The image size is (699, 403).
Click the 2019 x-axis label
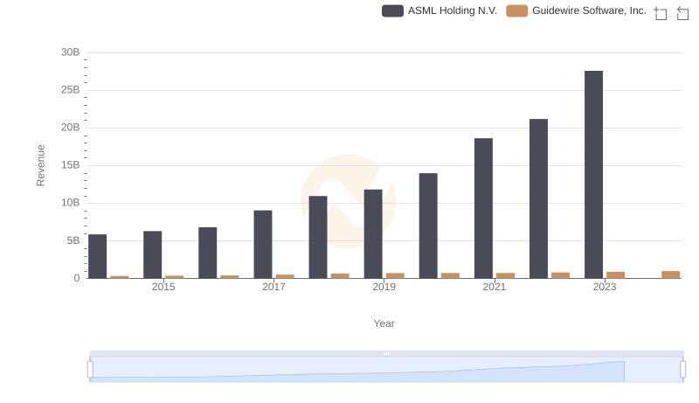tap(384, 287)
